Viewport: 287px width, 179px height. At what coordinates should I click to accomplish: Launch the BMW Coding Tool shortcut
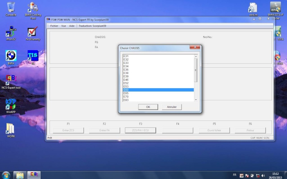tap(33, 11)
